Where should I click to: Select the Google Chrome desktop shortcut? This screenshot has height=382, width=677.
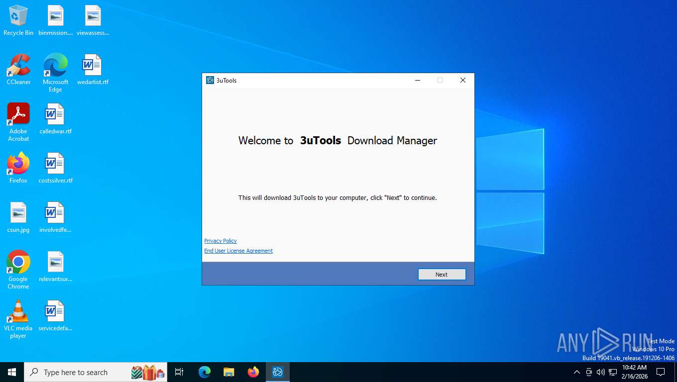click(x=18, y=270)
